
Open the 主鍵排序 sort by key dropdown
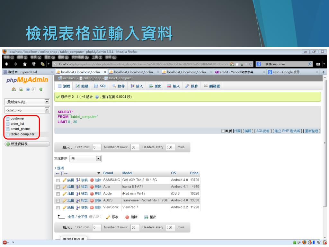point(85,159)
